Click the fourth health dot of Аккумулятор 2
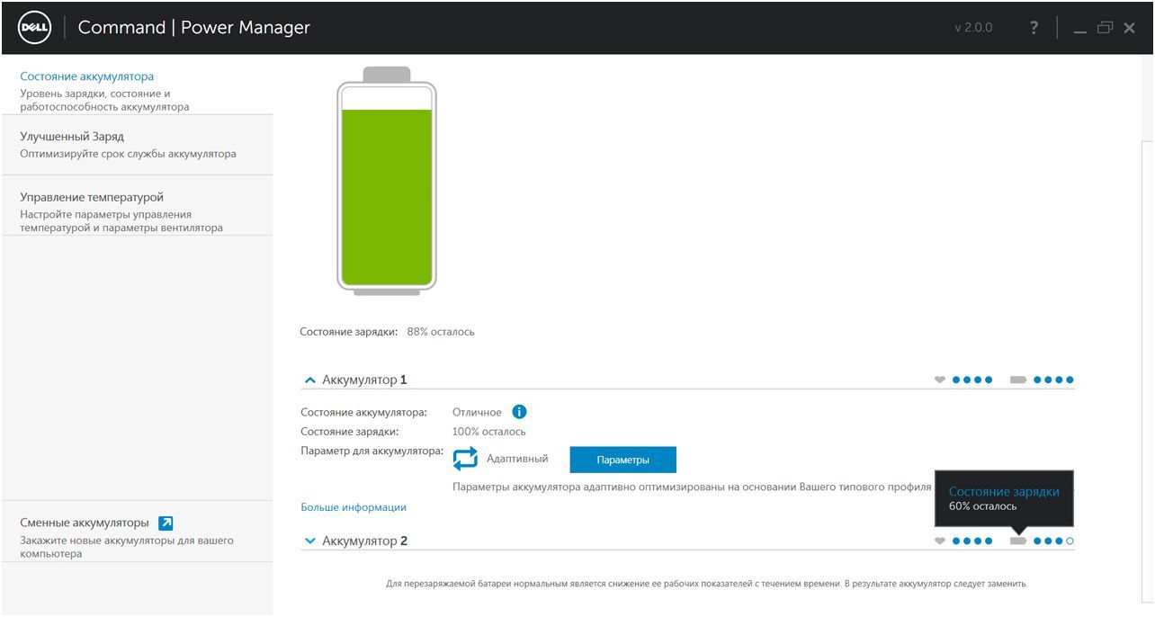 989,541
